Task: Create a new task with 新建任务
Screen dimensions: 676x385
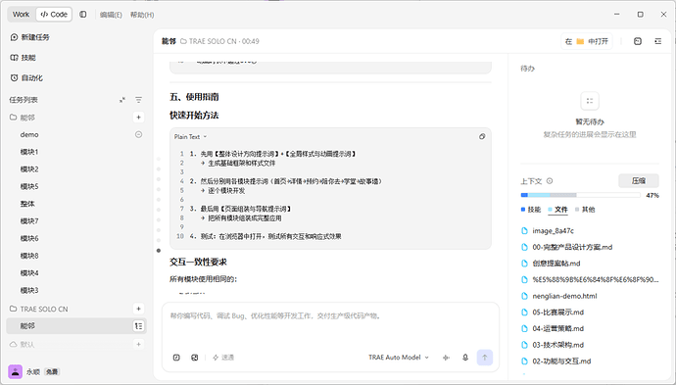Action: 29,37
